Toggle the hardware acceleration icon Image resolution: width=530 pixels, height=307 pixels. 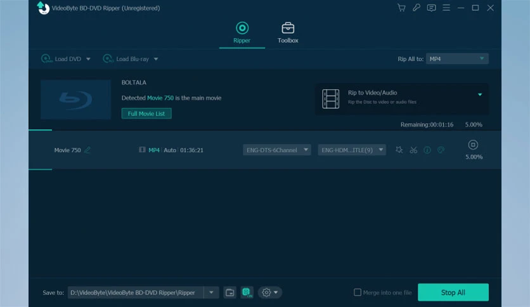pos(247,292)
